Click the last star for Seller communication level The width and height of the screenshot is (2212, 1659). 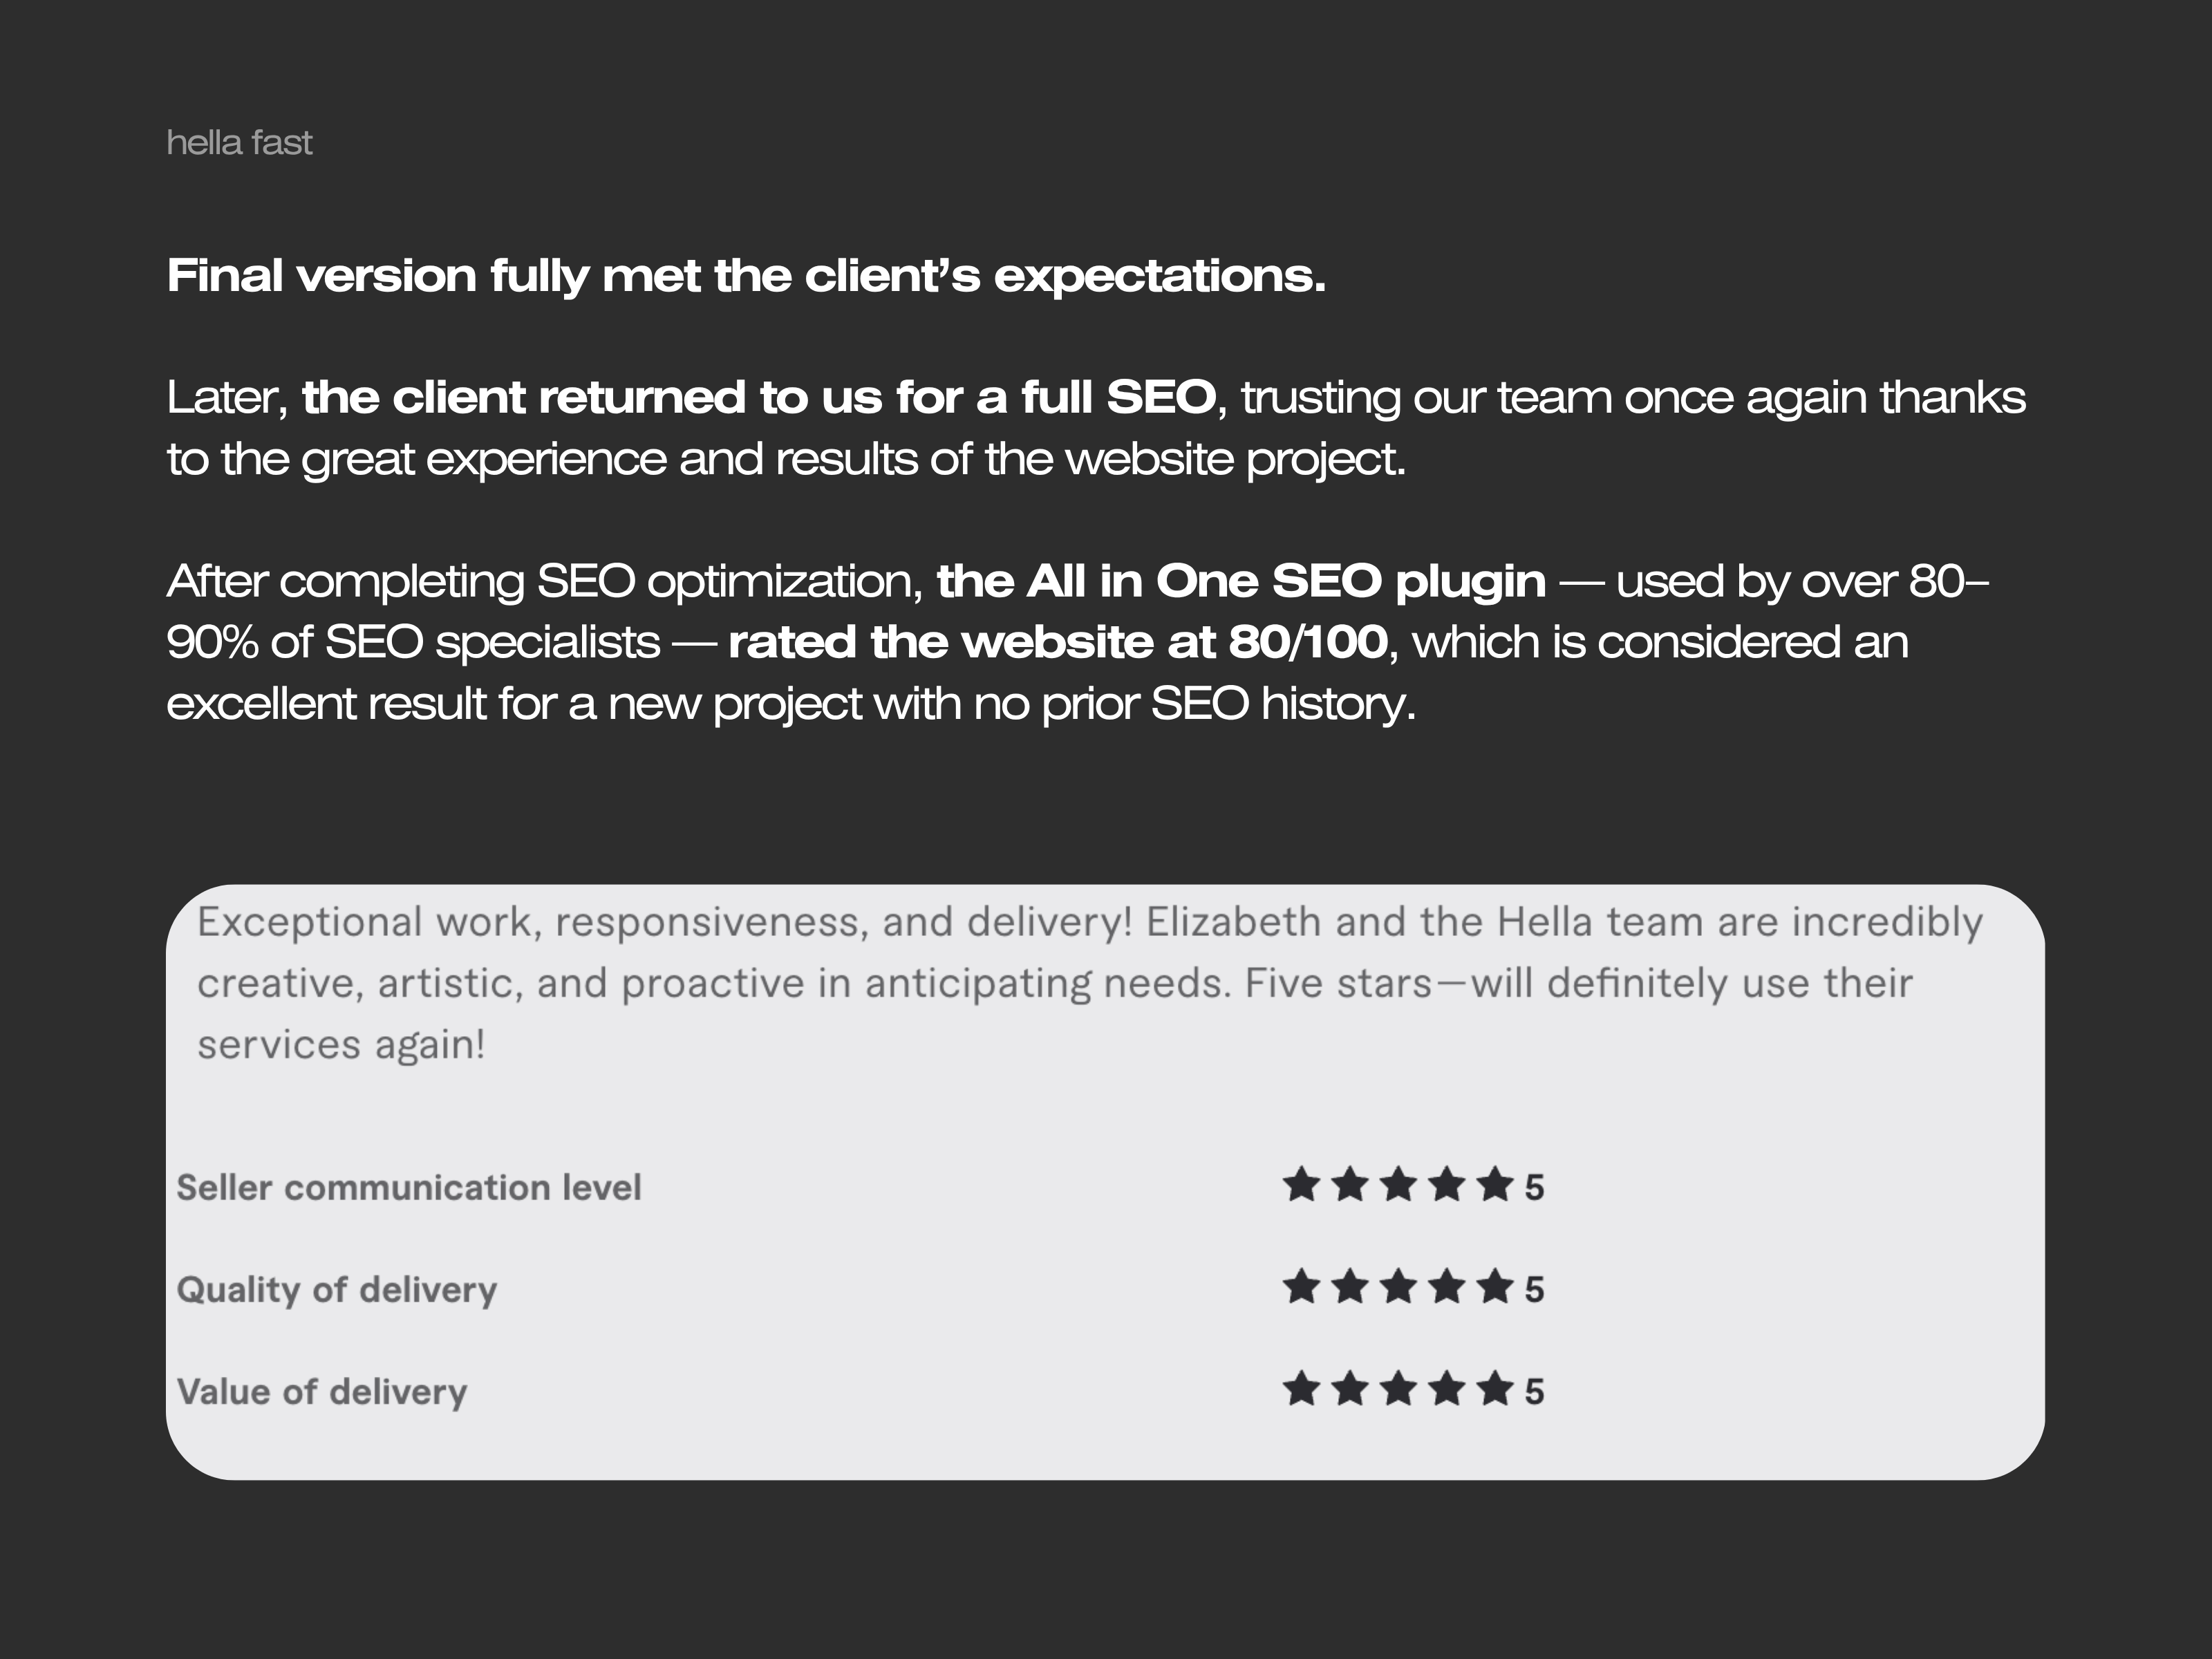(1495, 1185)
